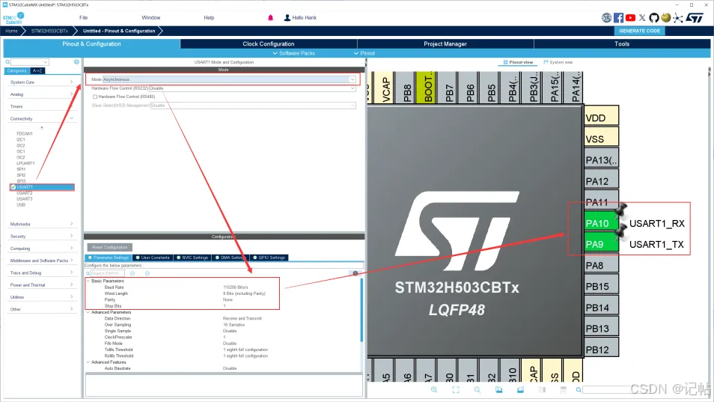Open the Facebook icon link
714x402 pixels.
coord(618,17)
